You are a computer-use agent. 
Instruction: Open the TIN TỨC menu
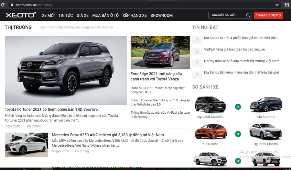tap(66, 15)
